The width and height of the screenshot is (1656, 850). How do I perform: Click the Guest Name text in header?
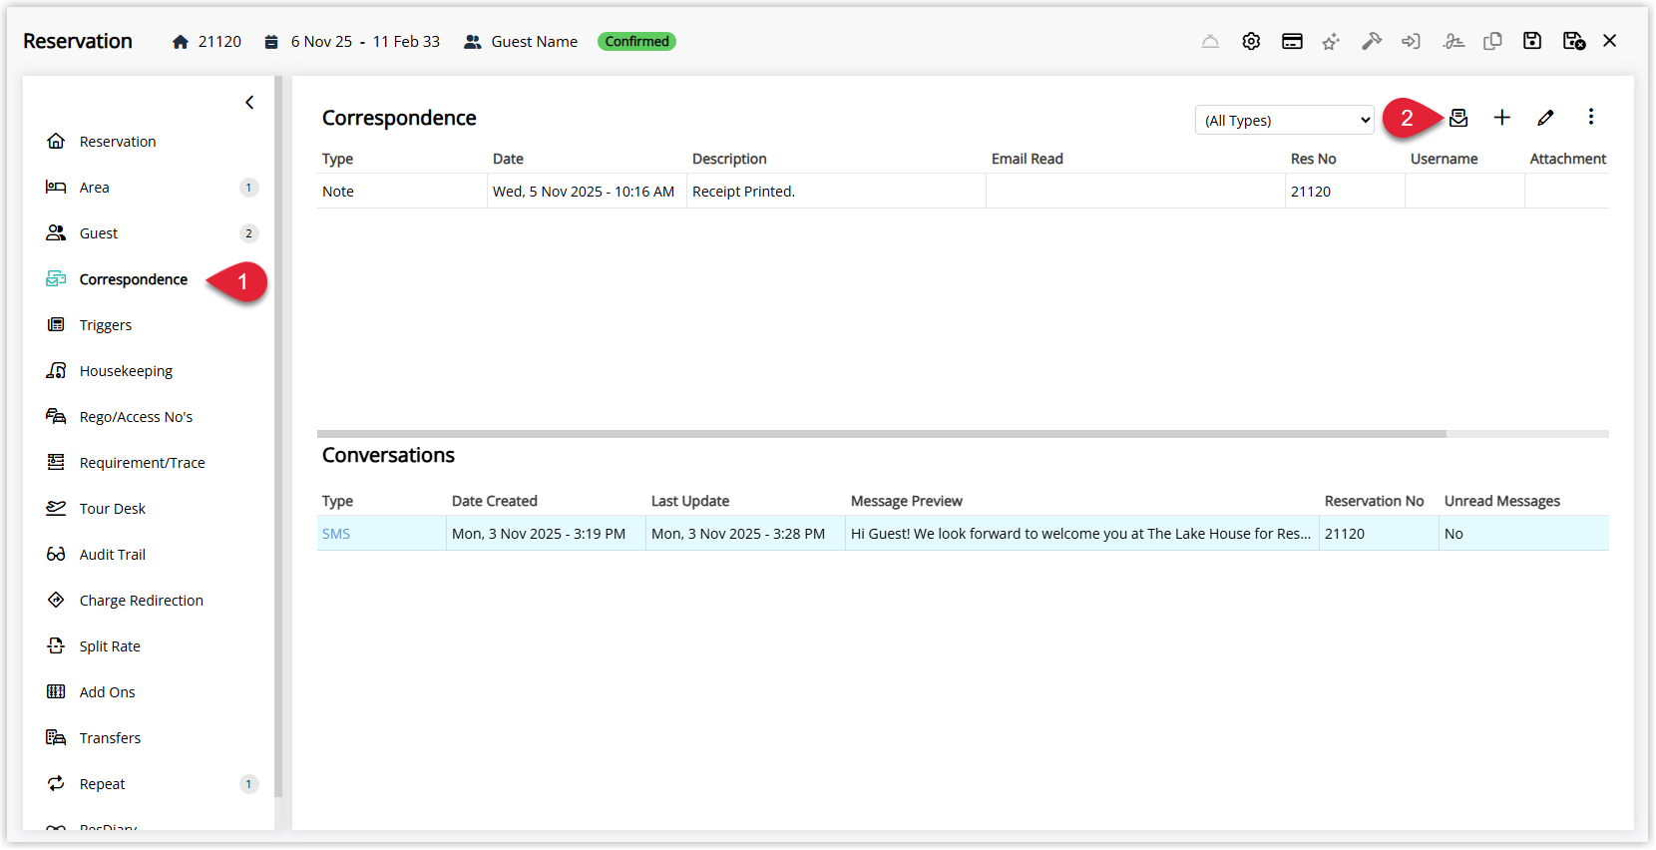[535, 42]
